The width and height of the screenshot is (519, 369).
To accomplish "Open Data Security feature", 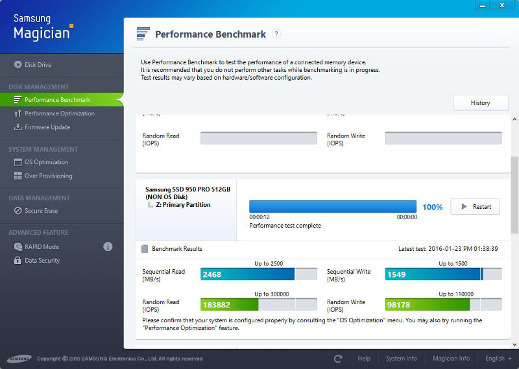I will click(42, 261).
